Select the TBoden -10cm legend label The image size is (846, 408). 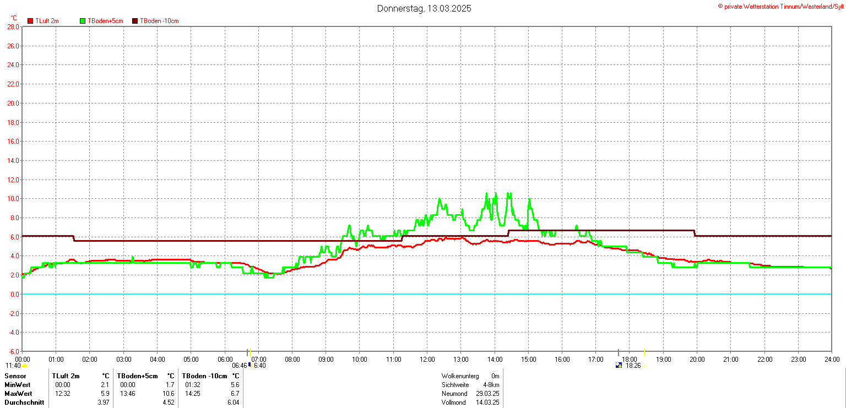159,21
